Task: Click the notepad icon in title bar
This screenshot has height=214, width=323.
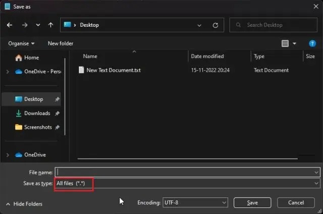Action: [x=8, y=7]
